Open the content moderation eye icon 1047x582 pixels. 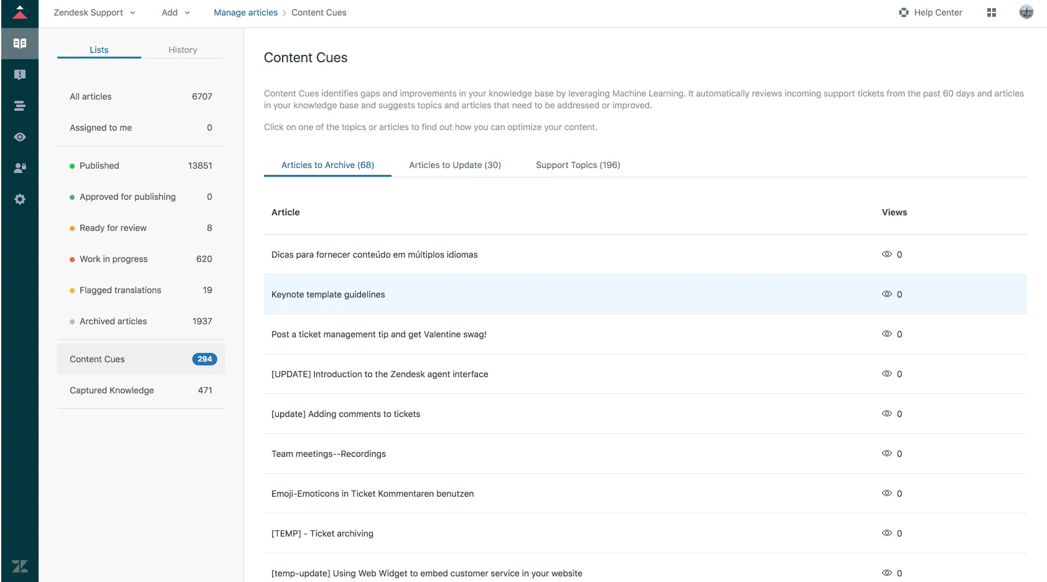[x=19, y=136]
